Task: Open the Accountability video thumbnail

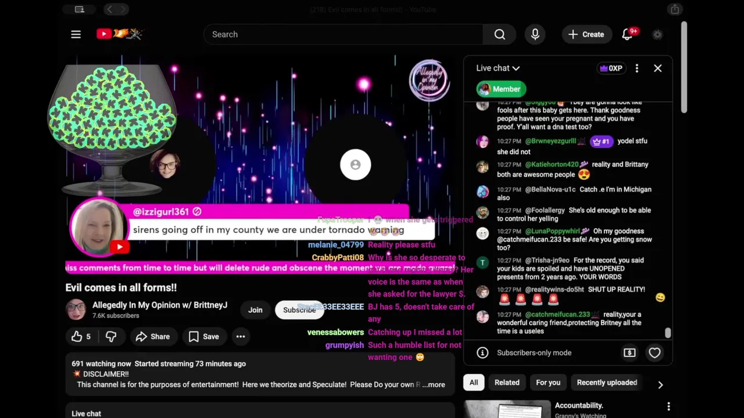Action: [507, 409]
